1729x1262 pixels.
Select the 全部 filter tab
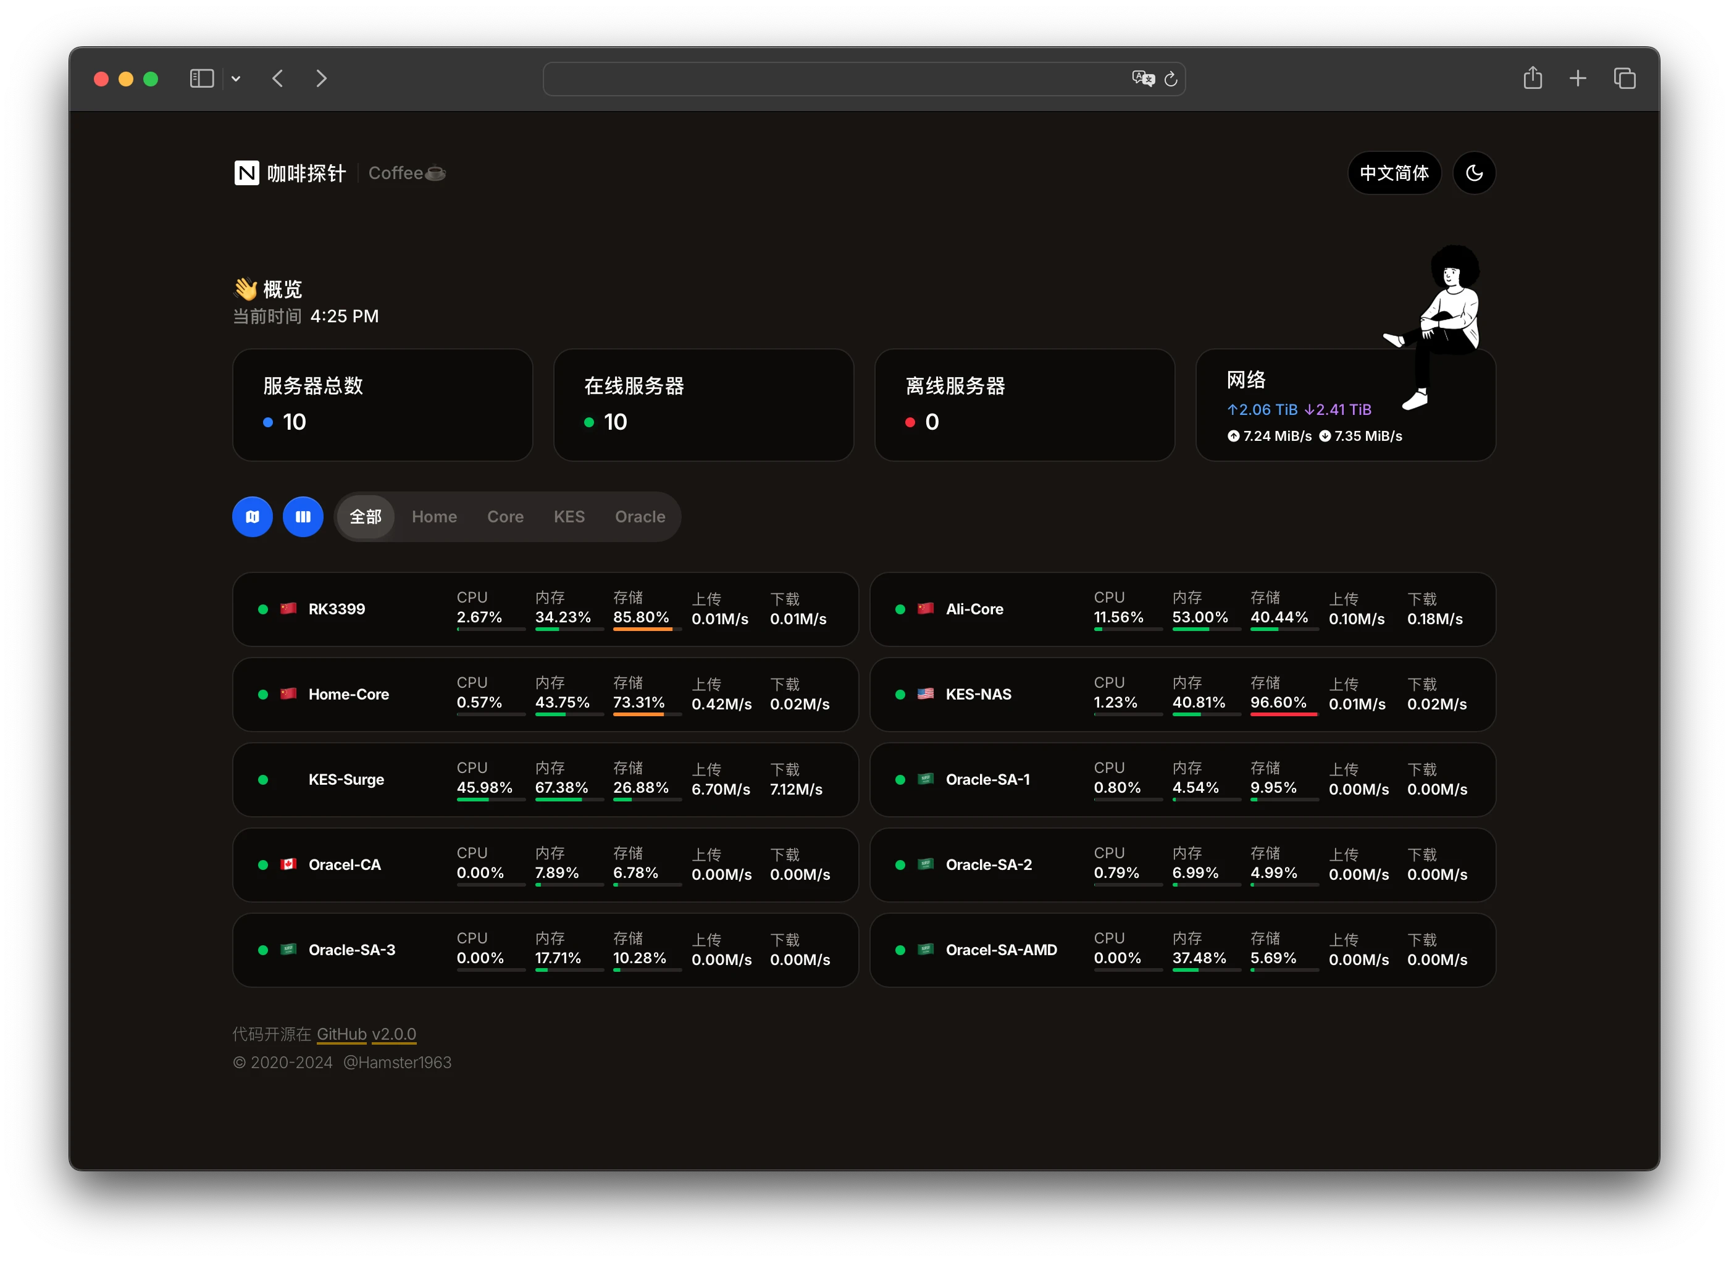(x=365, y=517)
